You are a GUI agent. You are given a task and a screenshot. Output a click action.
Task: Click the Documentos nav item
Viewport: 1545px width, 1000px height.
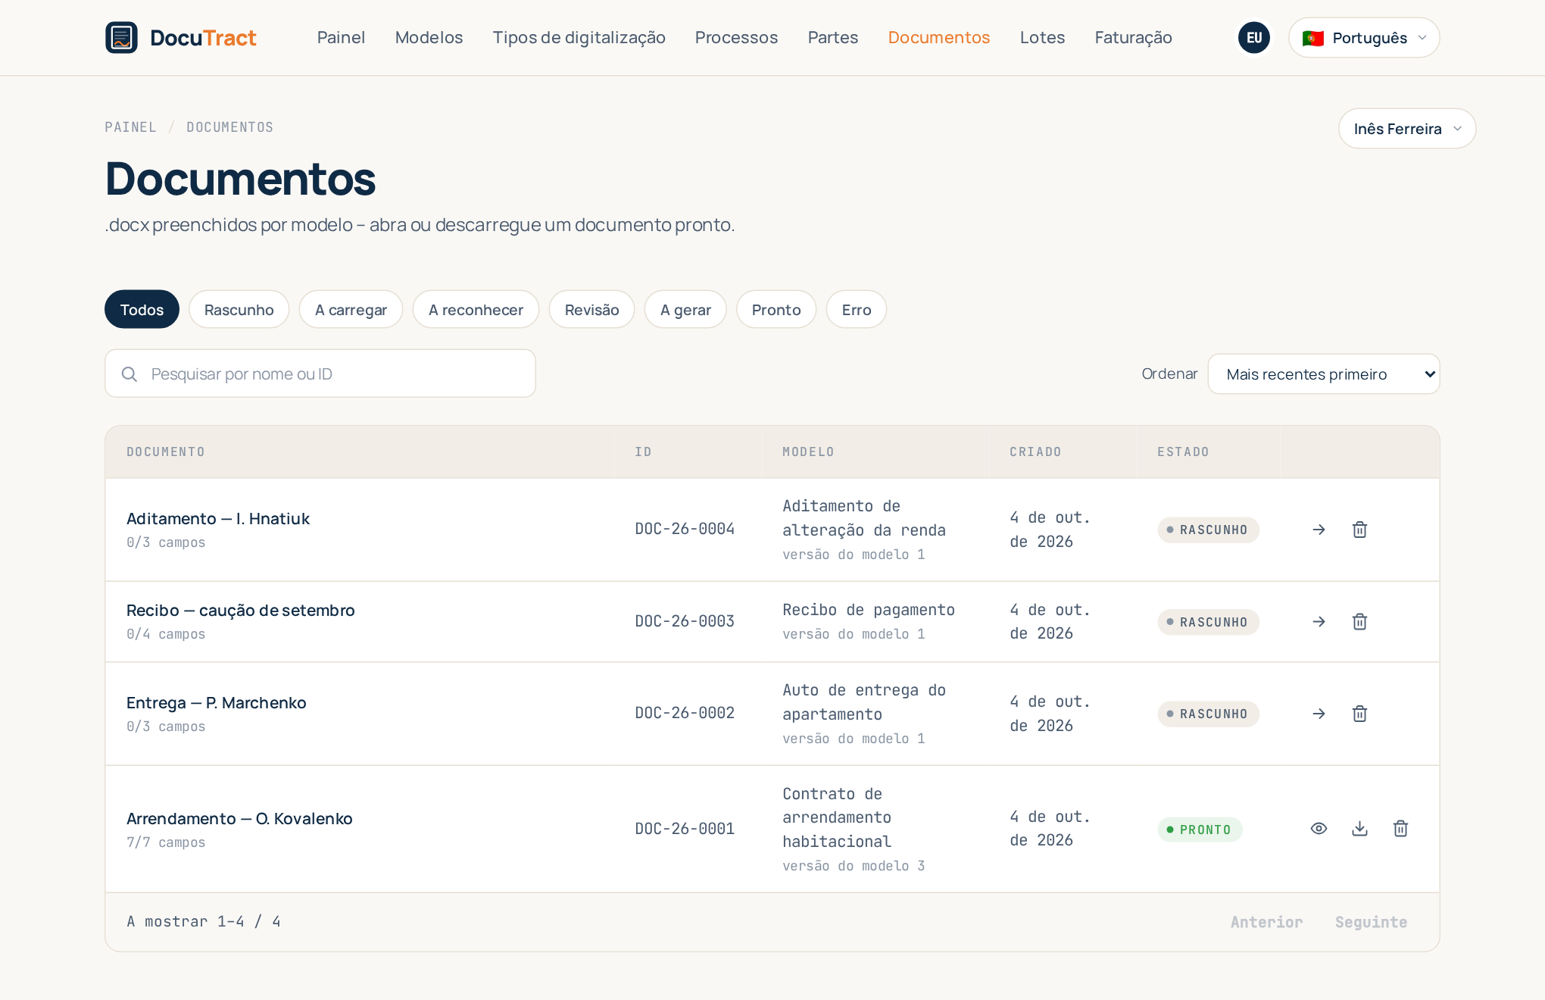coord(938,37)
